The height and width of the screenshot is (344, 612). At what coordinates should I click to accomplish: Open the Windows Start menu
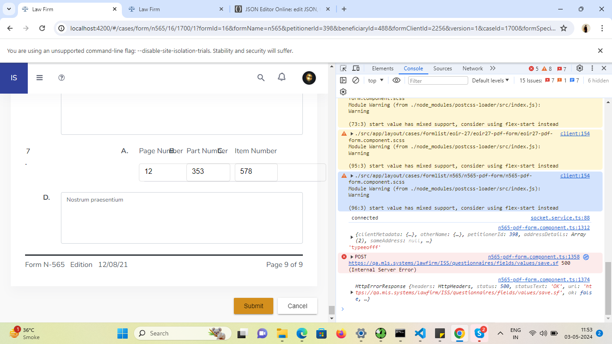pos(122,333)
